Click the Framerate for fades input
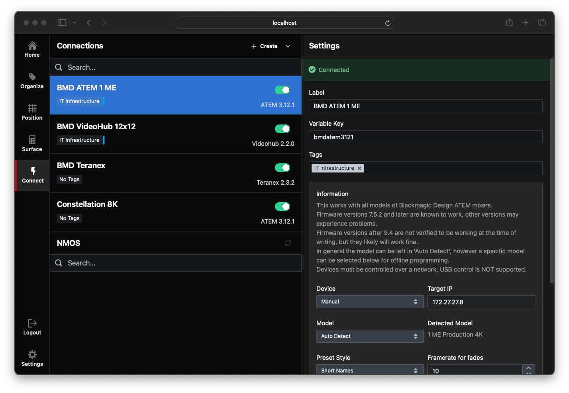 click(474, 370)
